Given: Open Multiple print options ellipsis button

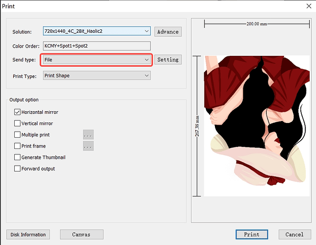Looking at the screenshot, I should click(x=88, y=134).
